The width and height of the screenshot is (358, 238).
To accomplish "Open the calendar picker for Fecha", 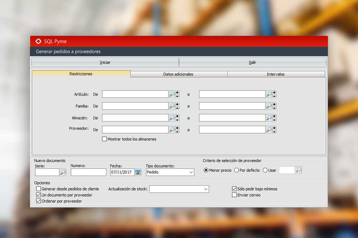I will pos(138,172).
